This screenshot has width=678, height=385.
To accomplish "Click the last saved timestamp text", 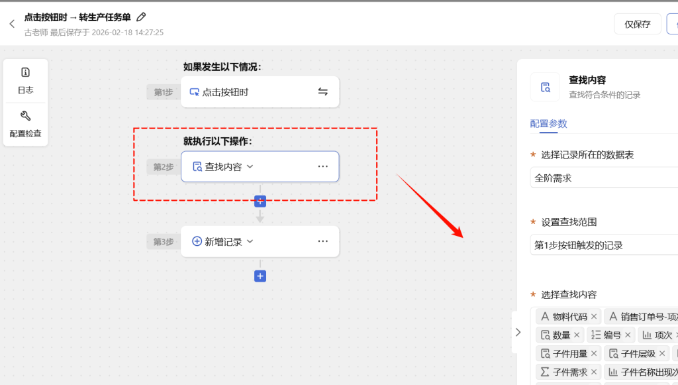I will [x=94, y=32].
